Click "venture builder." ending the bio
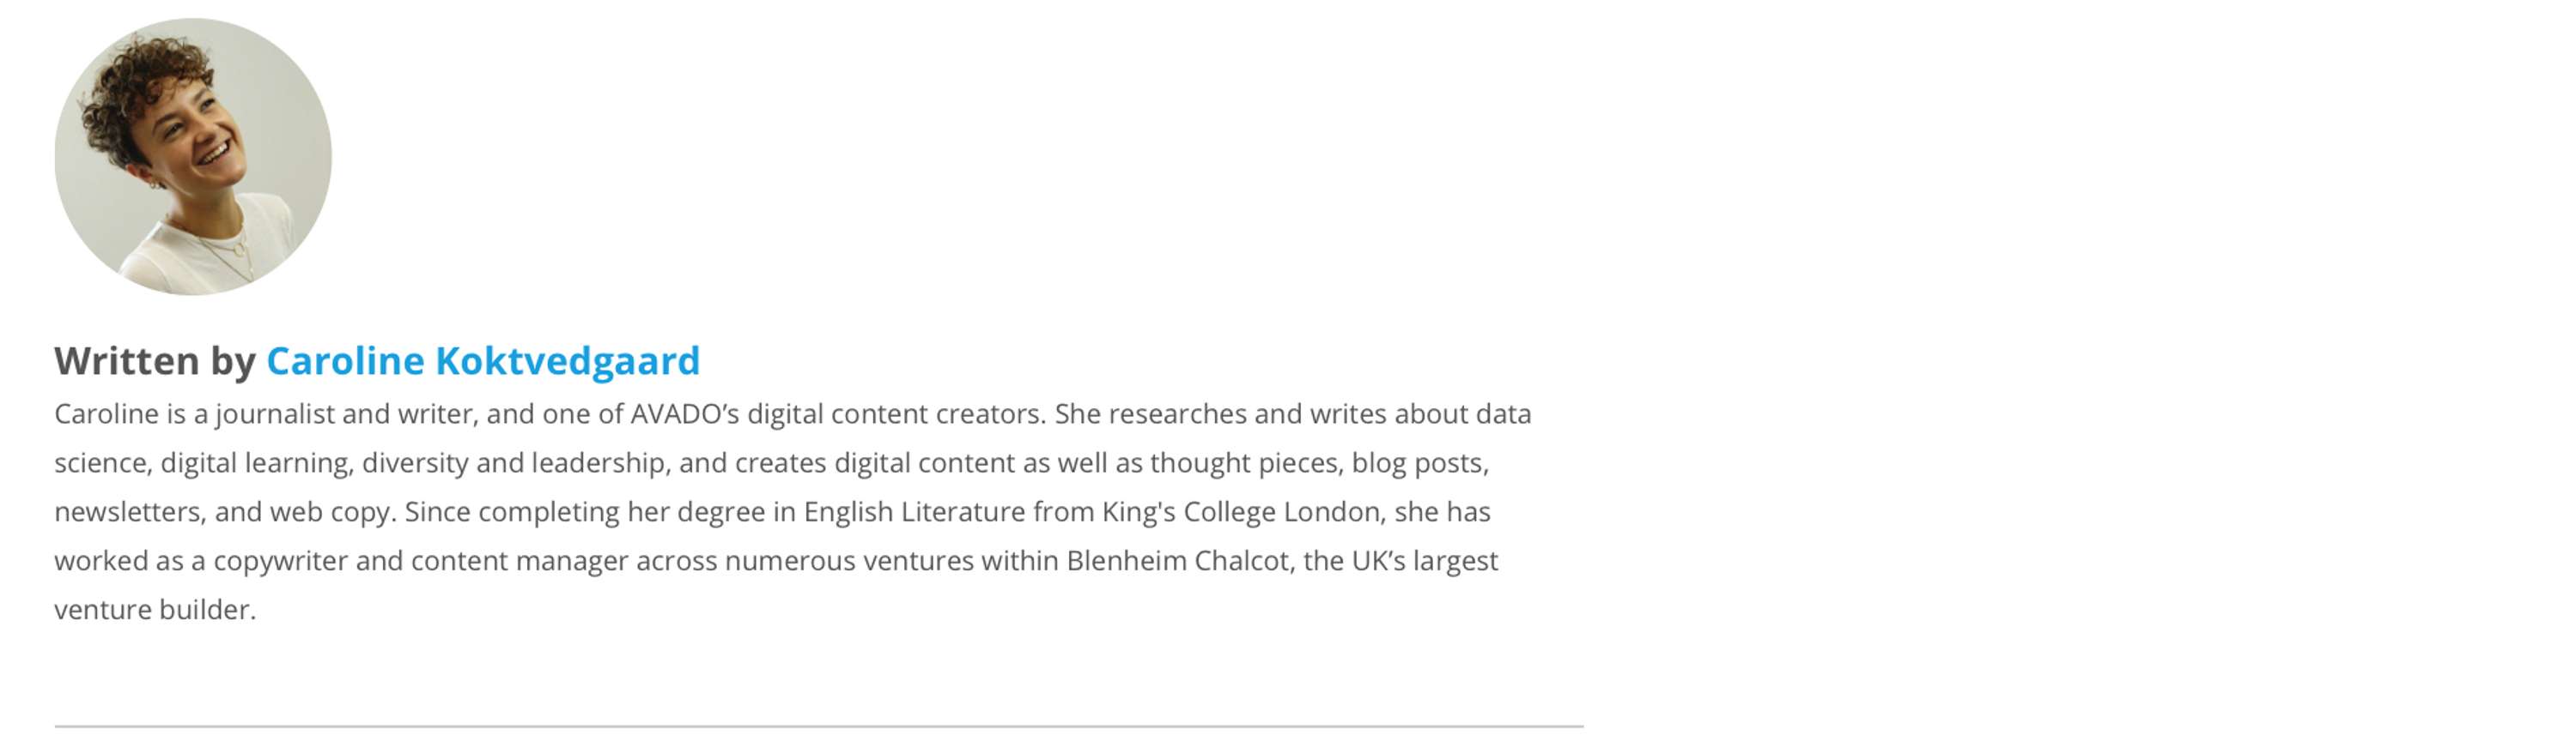Image resolution: width=2576 pixels, height=753 pixels. [x=155, y=609]
